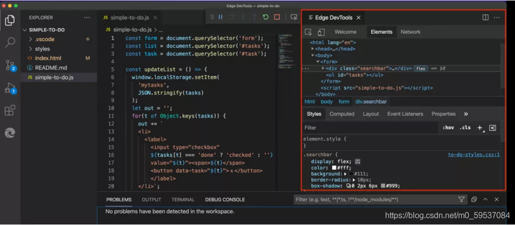Click the white #fff color swatch
This screenshot has width=515, height=225.
pyautogui.click(x=334, y=168)
